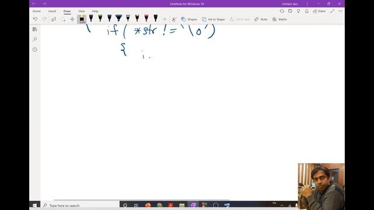Add a new pen with plus

pos(165,19)
